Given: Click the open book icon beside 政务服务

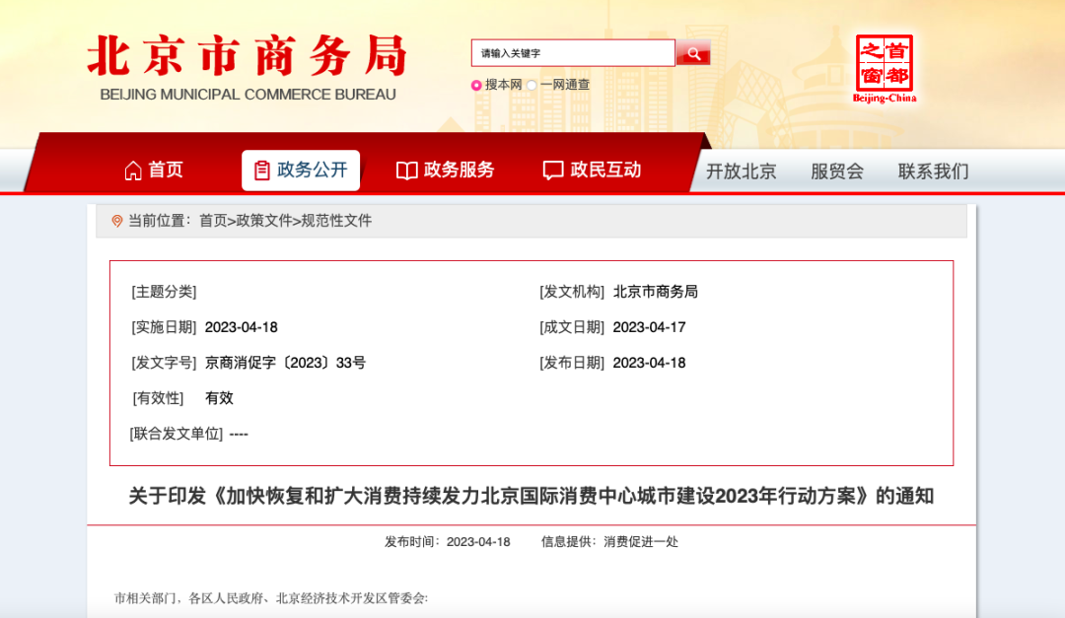Looking at the screenshot, I should (406, 171).
